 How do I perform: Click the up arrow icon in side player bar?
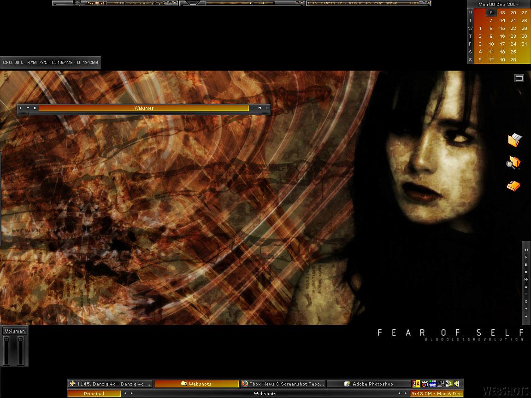[526, 309]
